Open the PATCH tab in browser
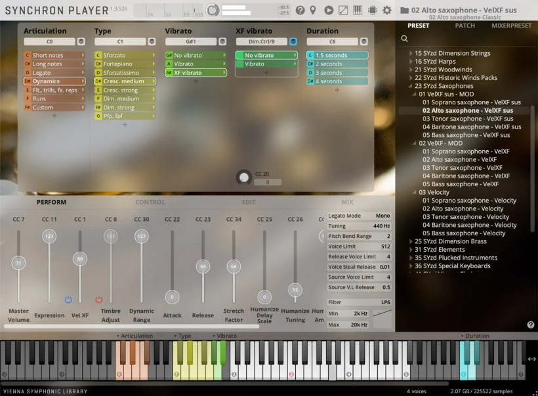 465,26
